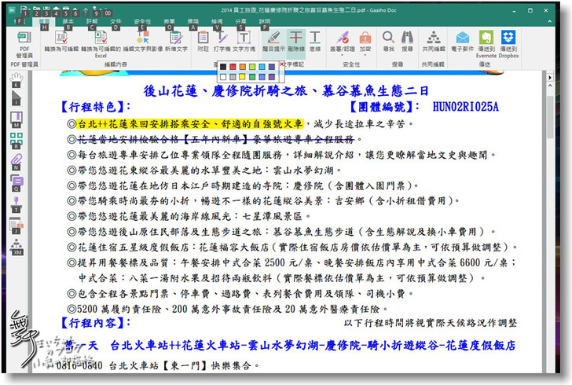Click struck-through line 花蓮當地安排檢驗合格
This screenshot has height=385, width=572.
215,139
